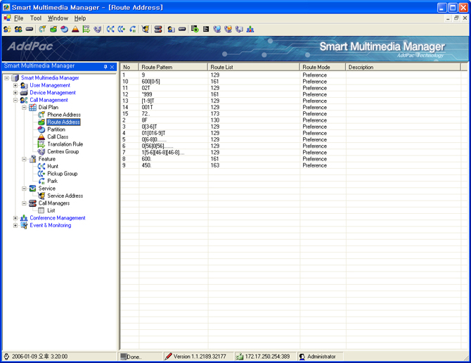Image resolution: width=471 pixels, height=363 pixels.
Task: Toggle the auto-hide pin on the side panel
Action: [105, 67]
